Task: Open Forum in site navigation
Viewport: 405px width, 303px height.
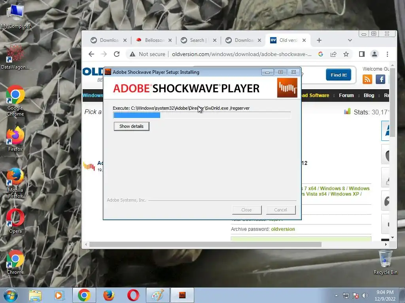Action: 346,95
